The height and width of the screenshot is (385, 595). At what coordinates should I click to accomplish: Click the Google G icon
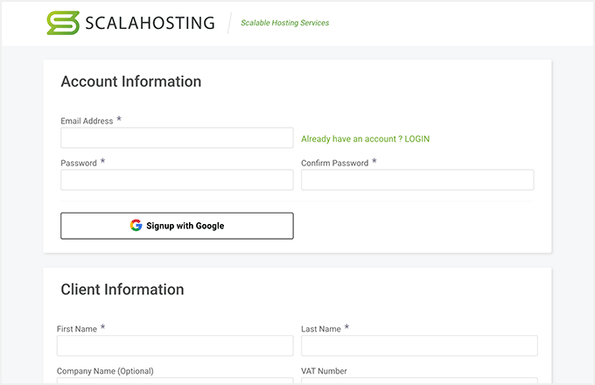[136, 225]
